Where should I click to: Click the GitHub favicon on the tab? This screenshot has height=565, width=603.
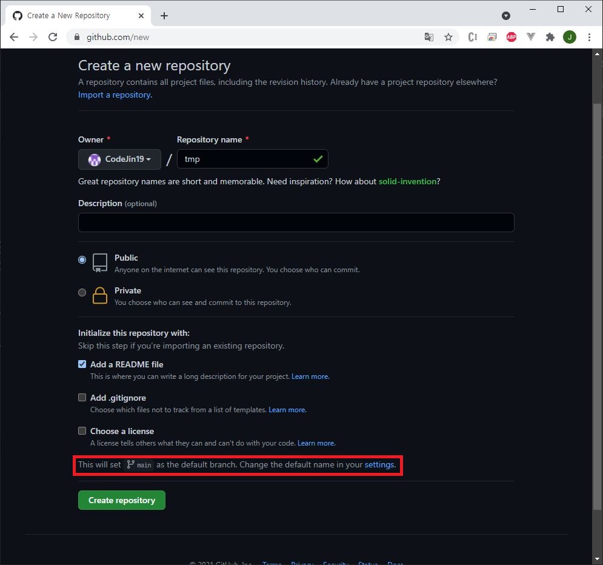(18, 16)
